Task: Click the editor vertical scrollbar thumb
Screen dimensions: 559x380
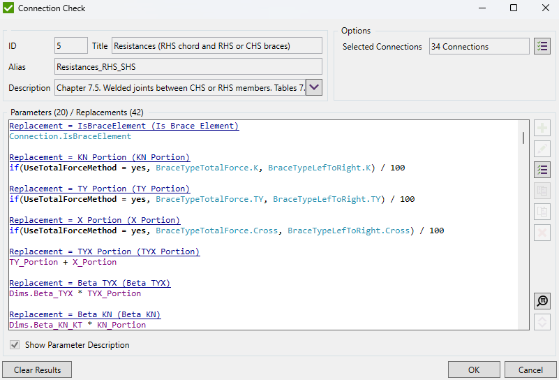Action: click(523, 138)
